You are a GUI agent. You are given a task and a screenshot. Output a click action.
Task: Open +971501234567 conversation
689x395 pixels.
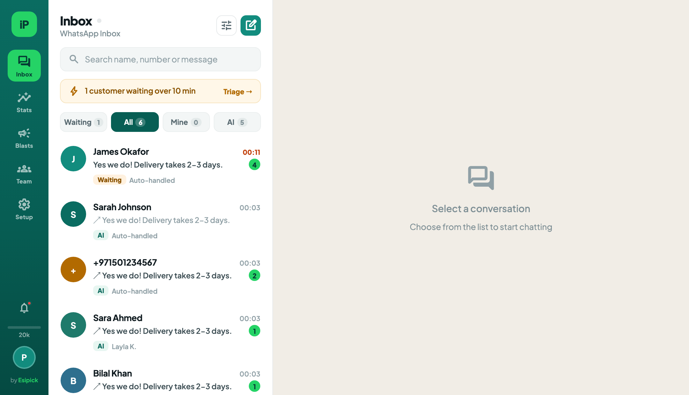coord(160,276)
